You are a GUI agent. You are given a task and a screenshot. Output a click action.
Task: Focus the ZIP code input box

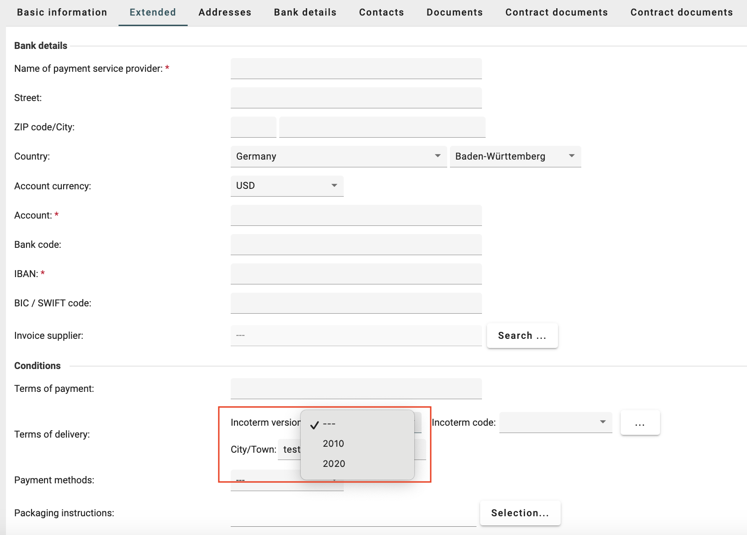[x=253, y=127]
